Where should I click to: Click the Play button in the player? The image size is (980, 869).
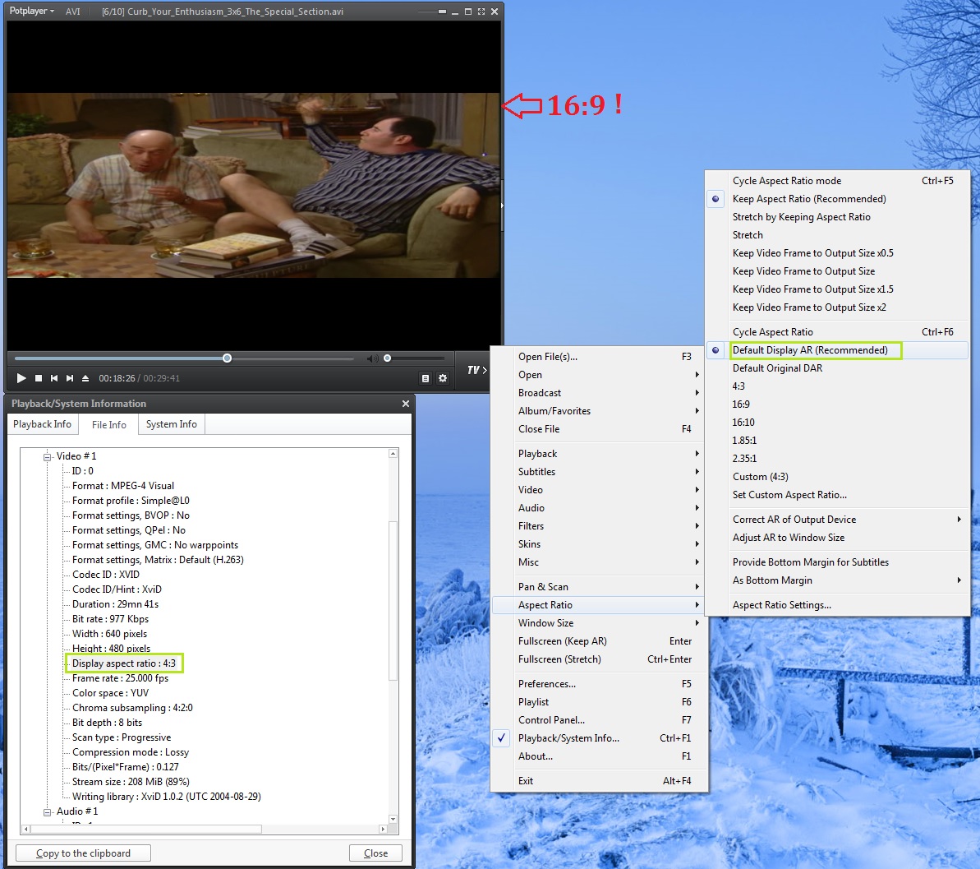pos(21,378)
